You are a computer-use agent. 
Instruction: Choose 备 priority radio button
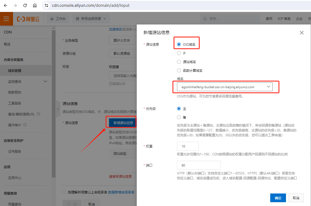[x=179, y=117]
